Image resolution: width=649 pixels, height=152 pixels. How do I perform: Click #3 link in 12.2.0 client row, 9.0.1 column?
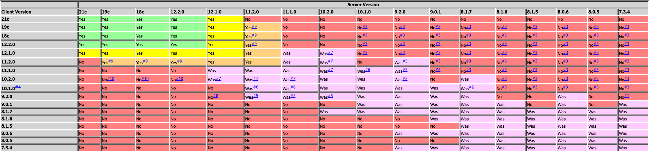[438, 44]
